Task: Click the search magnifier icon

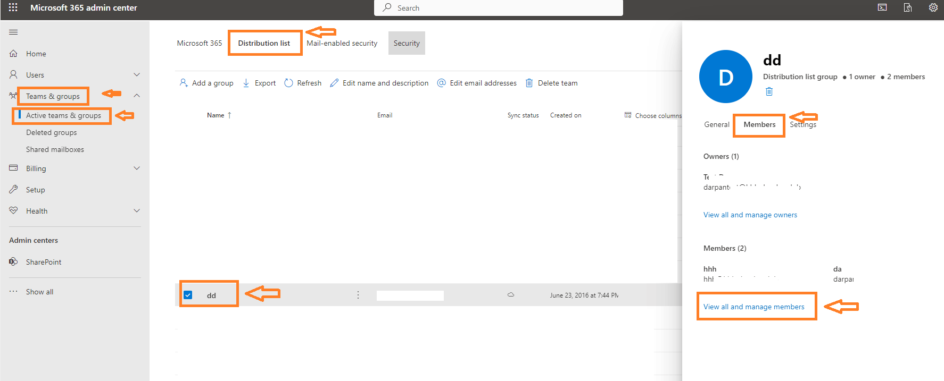Action: pyautogui.click(x=387, y=7)
